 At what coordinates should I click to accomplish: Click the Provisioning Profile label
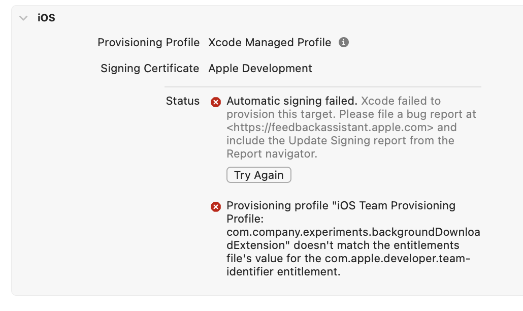[148, 43]
